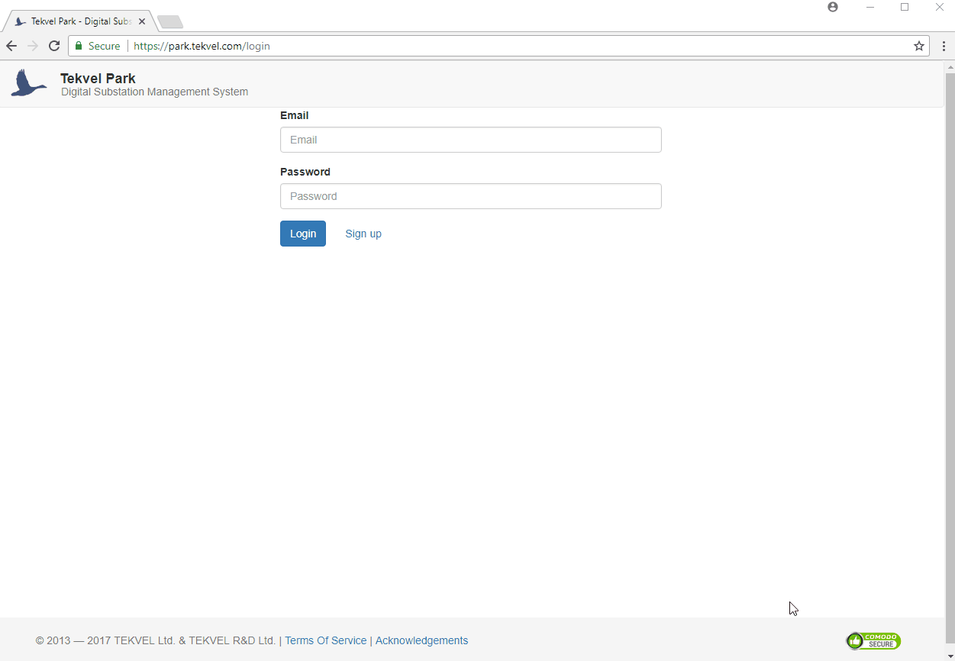Click the address bar URL park.tekvel.com/login
The height and width of the screenshot is (661, 955).
click(x=202, y=46)
